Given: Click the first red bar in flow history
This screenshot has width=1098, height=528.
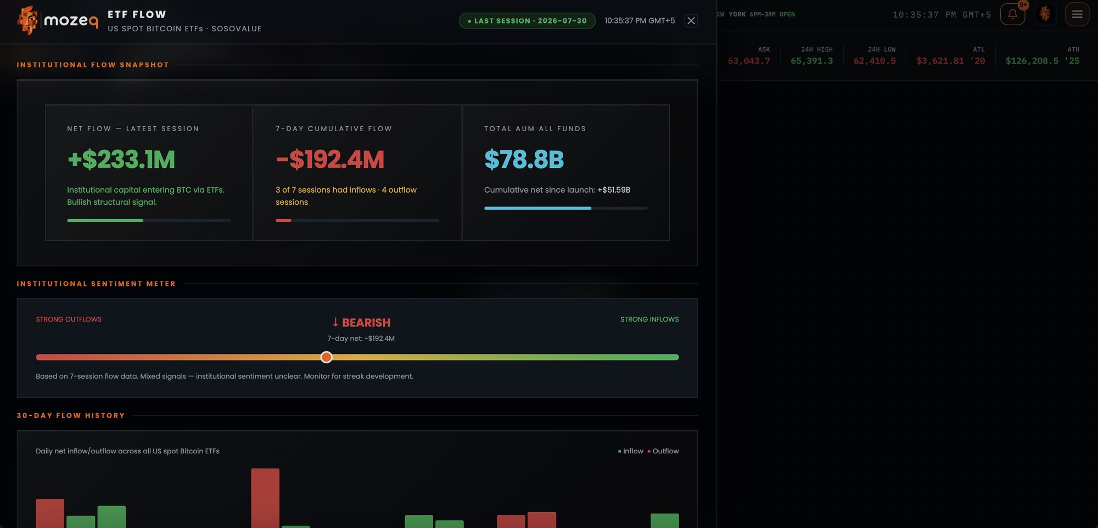Looking at the screenshot, I should click(50, 514).
